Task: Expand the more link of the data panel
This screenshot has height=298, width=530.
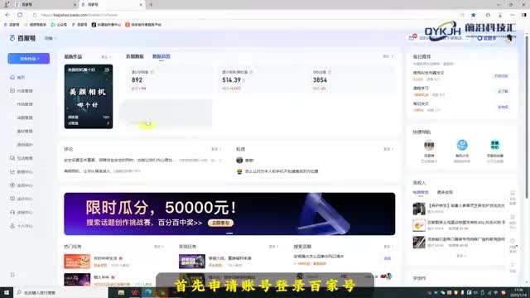Action: coord(388,56)
